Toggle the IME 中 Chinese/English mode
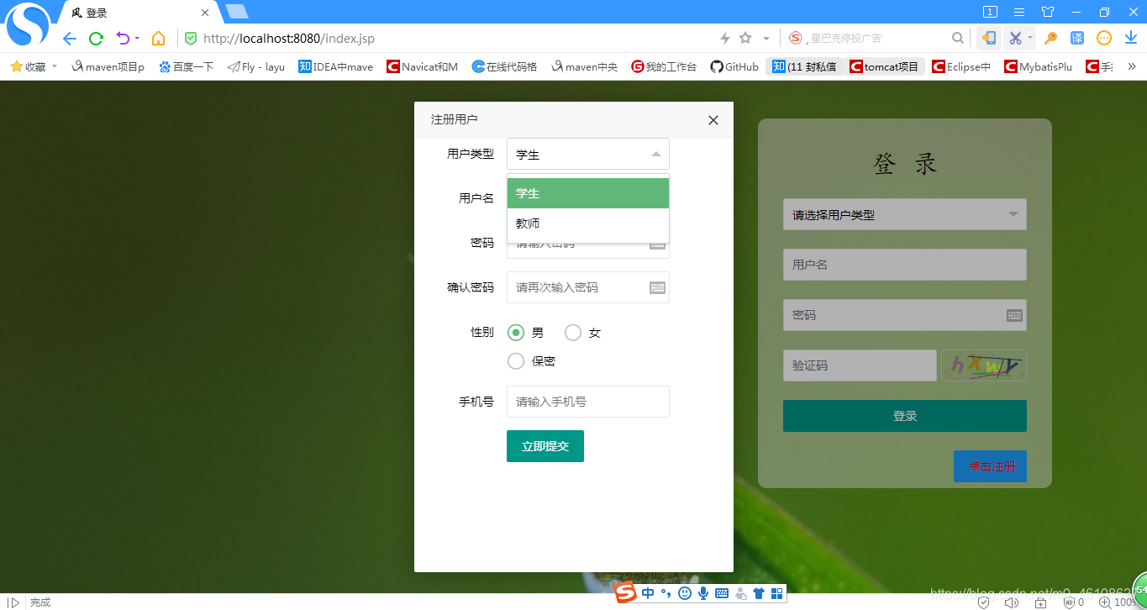 point(647,593)
